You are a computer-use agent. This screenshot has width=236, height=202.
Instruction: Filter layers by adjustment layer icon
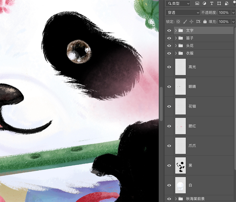pyautogui.click(x=204, y=3)
